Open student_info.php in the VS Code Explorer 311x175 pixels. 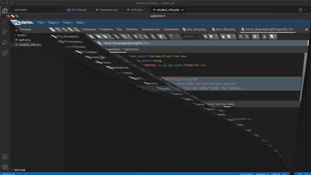tap(30, 45)
